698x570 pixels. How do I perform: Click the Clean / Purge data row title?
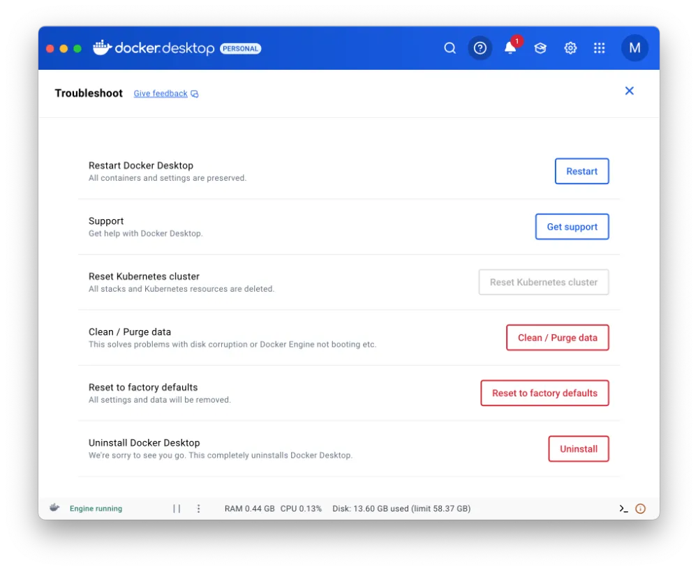(130, 332)
